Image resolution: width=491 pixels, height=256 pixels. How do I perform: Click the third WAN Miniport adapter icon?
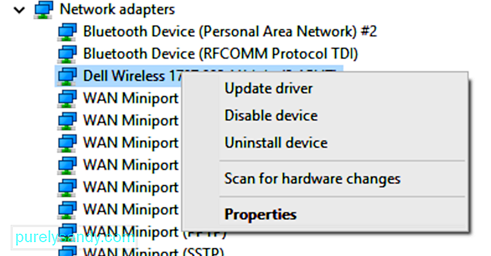pos(67,142)
